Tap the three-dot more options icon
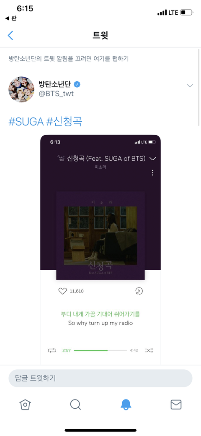The width and height of the screenshot is (201, 436). [x=152, y=172]
